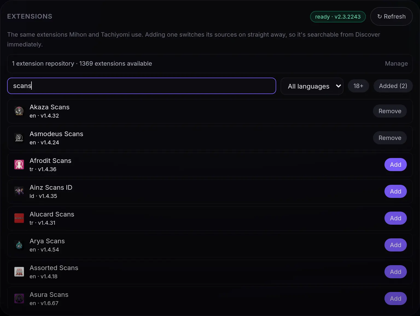
Task: Click the 'en · v1.4.32' version text
Action: (x=44, y=116)
